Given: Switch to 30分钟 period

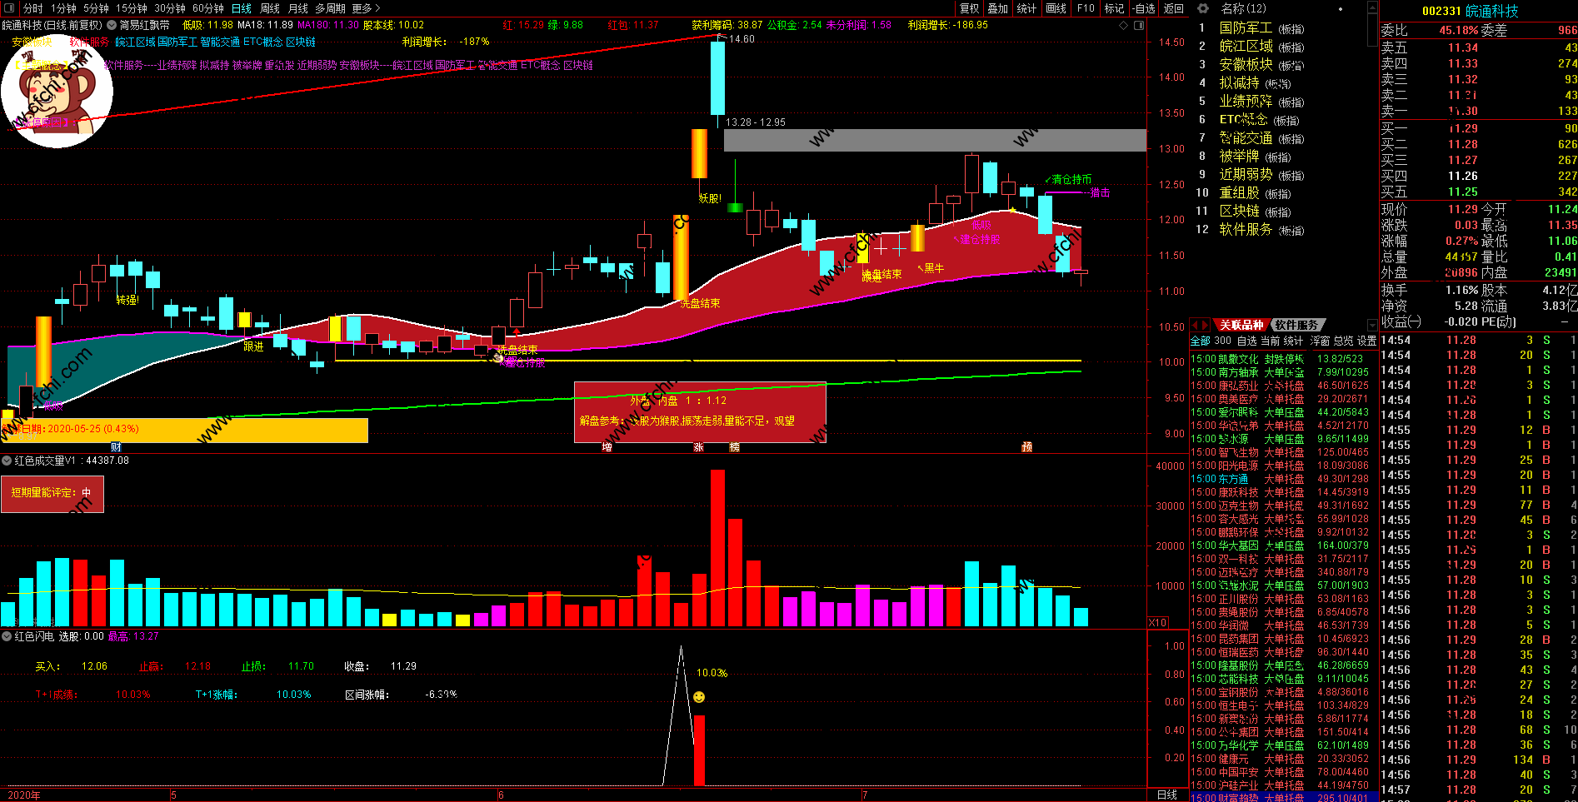Looking at the screenshot, I should tap(169, 8).
